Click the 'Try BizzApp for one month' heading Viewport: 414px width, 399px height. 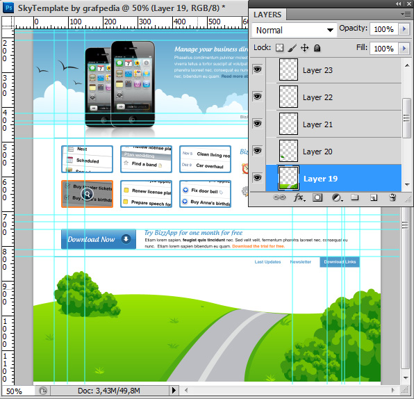[x=193, y=233]
